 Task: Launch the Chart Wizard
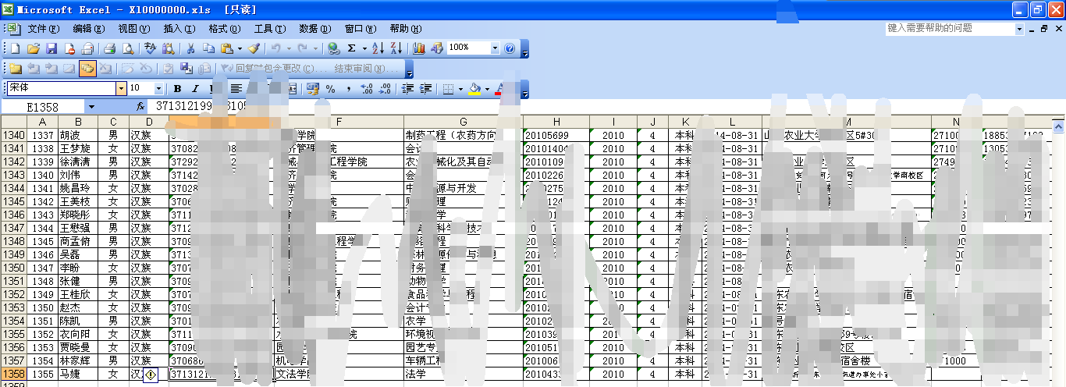coord(419,48)
